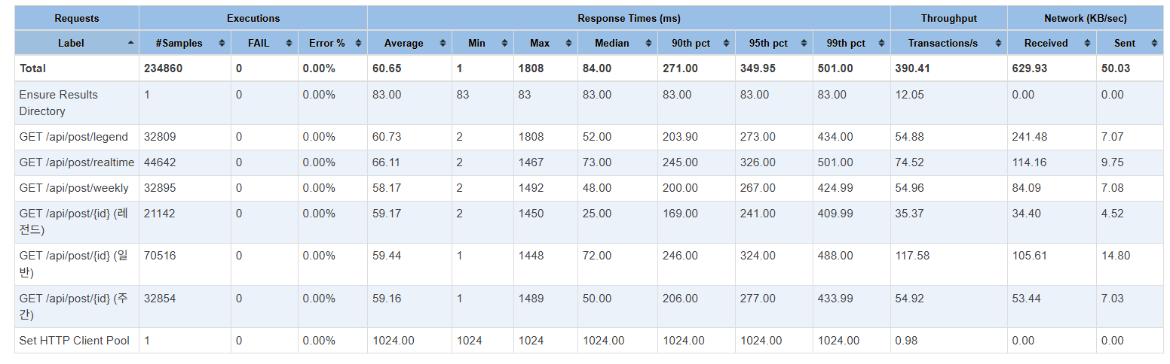This screenshot has width=1170, height=364.
Task: Click the total sent value 50.03
Action: [1116, 68]
